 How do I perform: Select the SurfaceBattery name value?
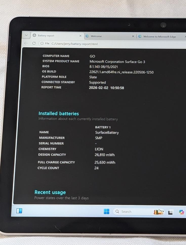107,133
